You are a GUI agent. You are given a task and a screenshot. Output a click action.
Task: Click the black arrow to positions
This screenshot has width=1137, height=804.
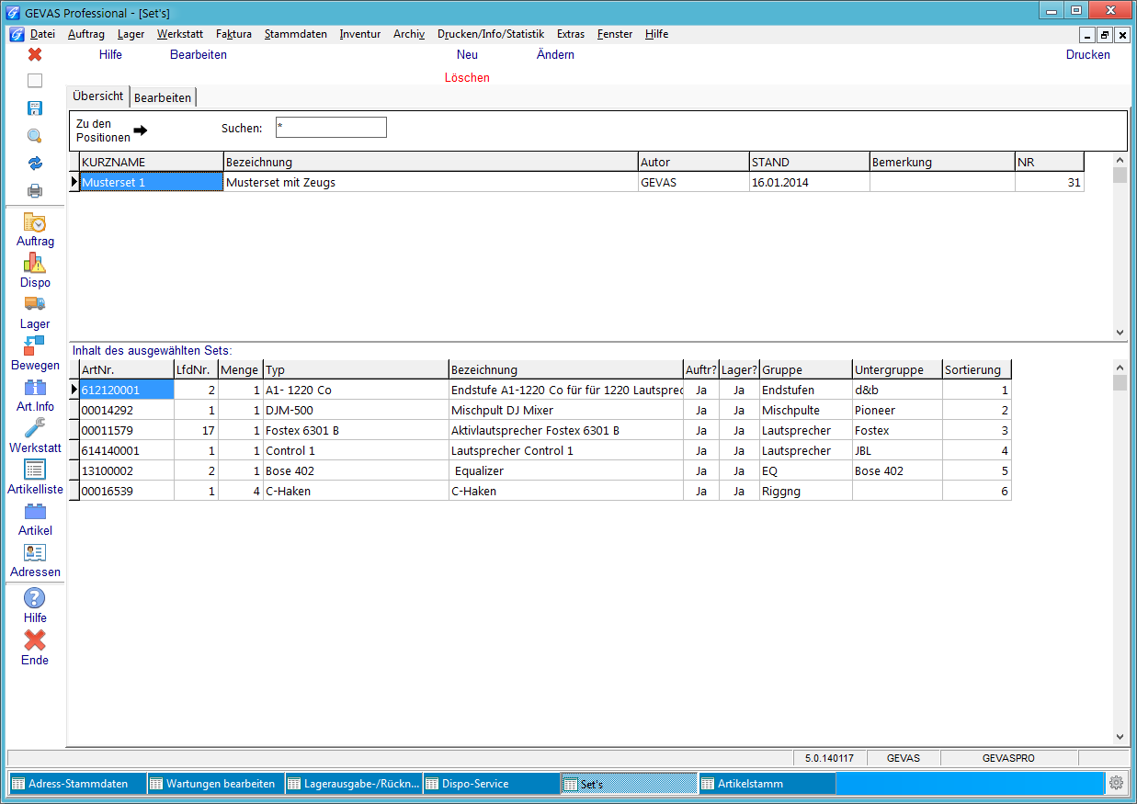140,131
